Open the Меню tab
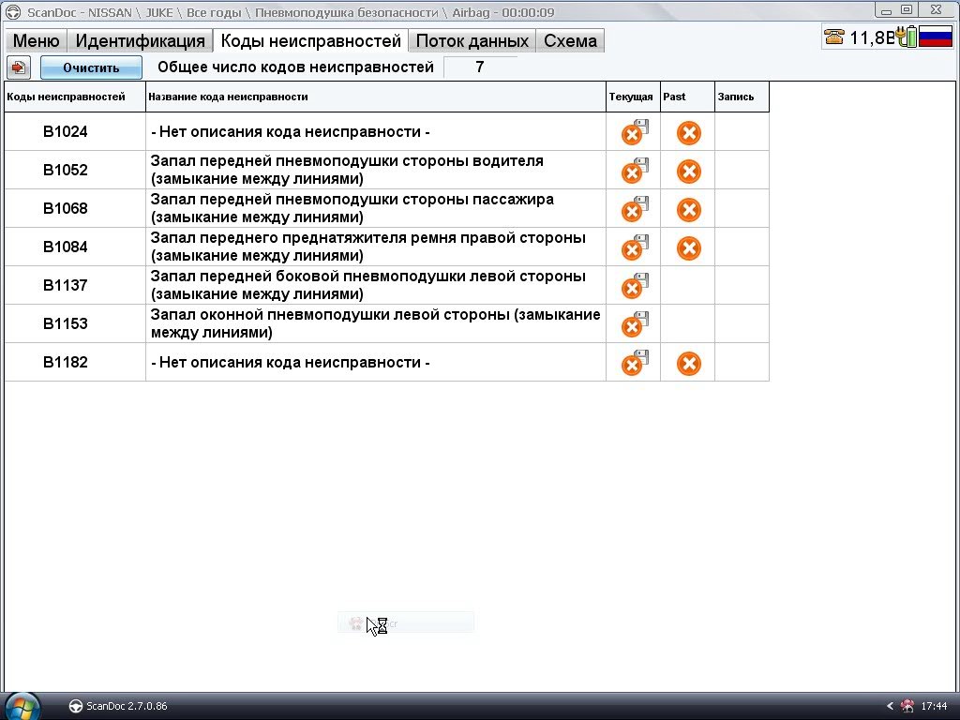Screen dimensions: 960x720 tap(37, 40)
